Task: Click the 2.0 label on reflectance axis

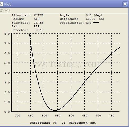Action: 7,92
